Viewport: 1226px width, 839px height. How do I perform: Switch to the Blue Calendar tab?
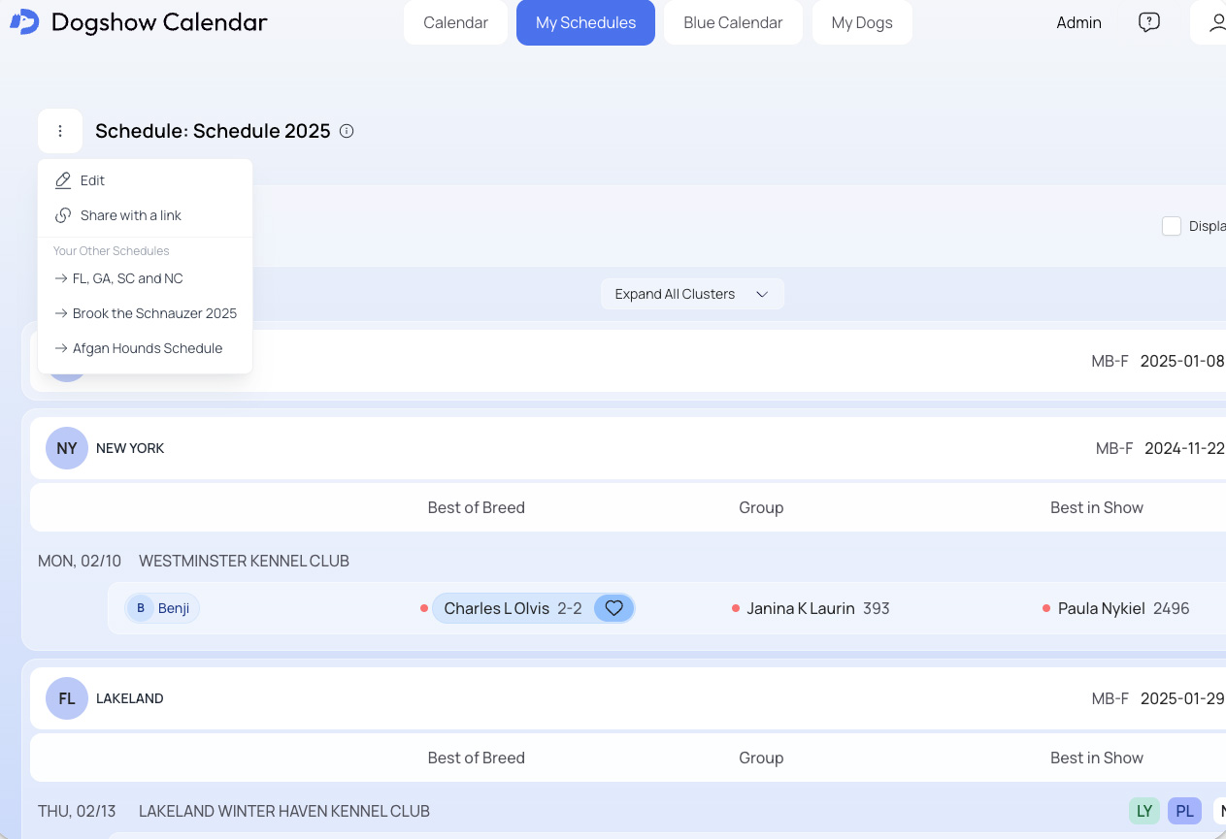733,22
